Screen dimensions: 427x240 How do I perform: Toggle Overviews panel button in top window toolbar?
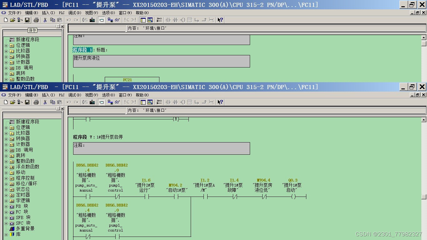pos(143,20)
